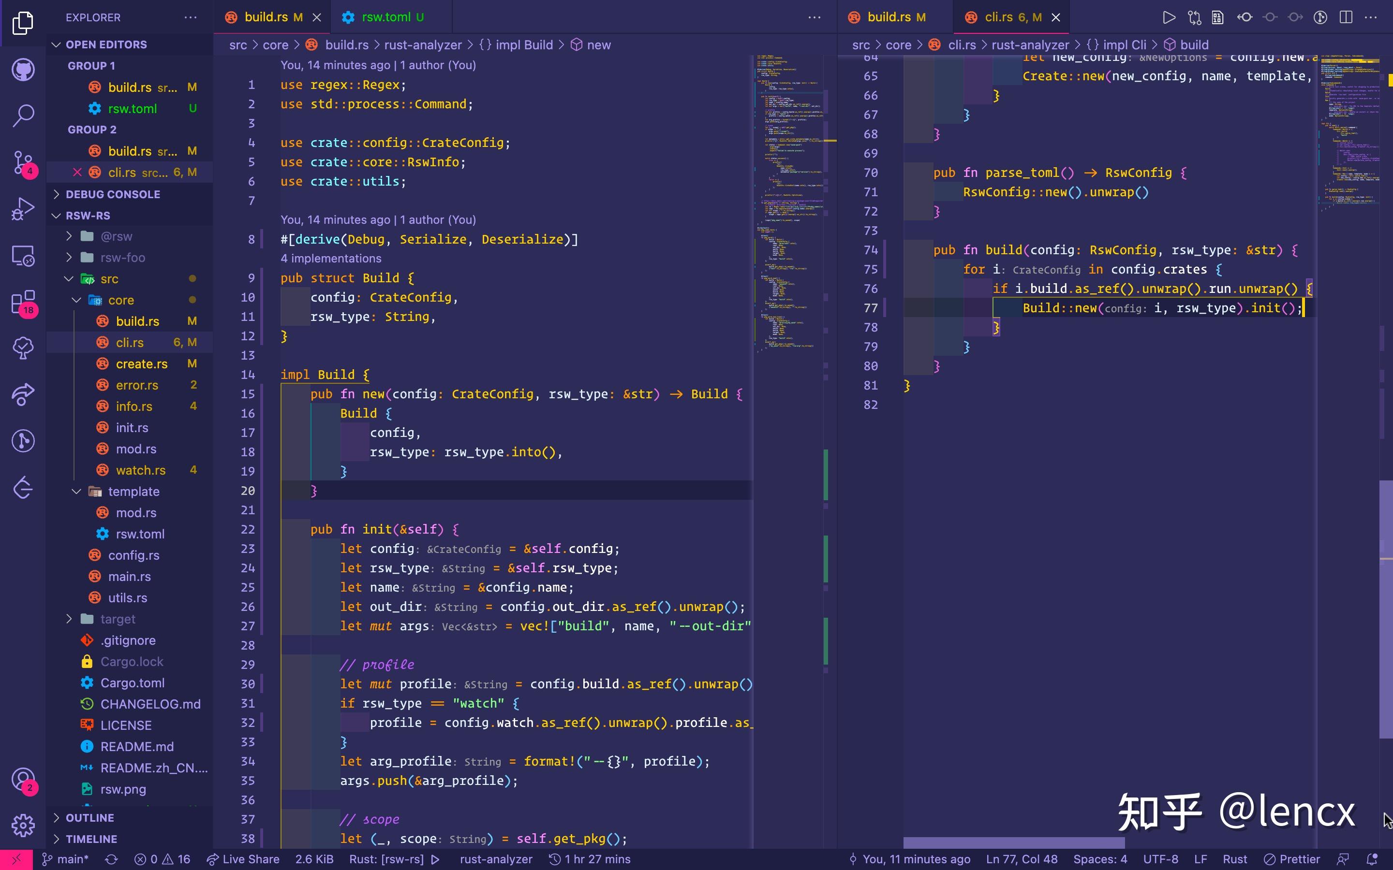This screenshot has height=870, width=1393.
Task: Open the notifications bell in status bar
Action: point(1372,859)
